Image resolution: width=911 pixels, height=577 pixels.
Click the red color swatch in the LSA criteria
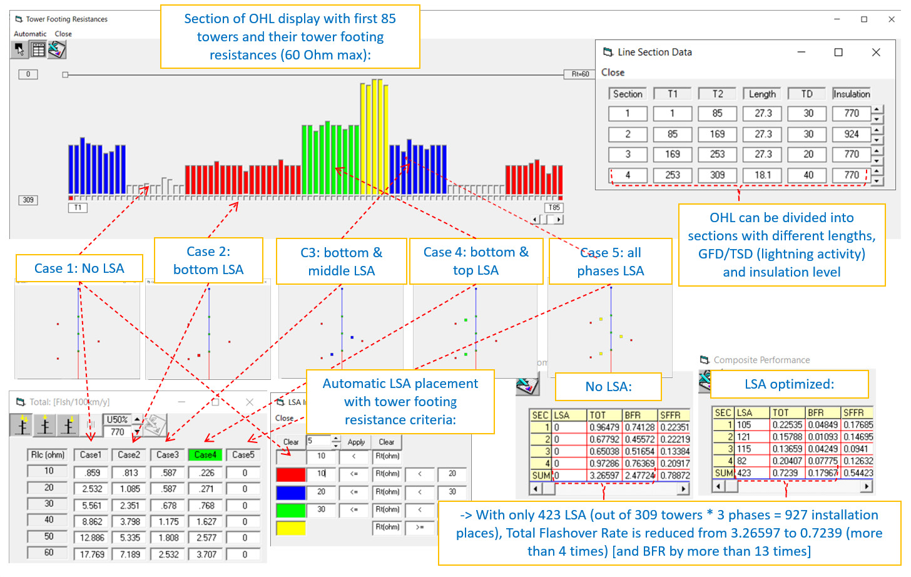click(x=290, y=474)
